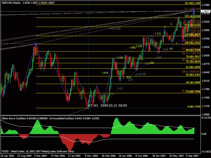Click the 1.8770 price axis value
Image resolution: width=211 pixels, height=158 pixels.
[206, 64]
